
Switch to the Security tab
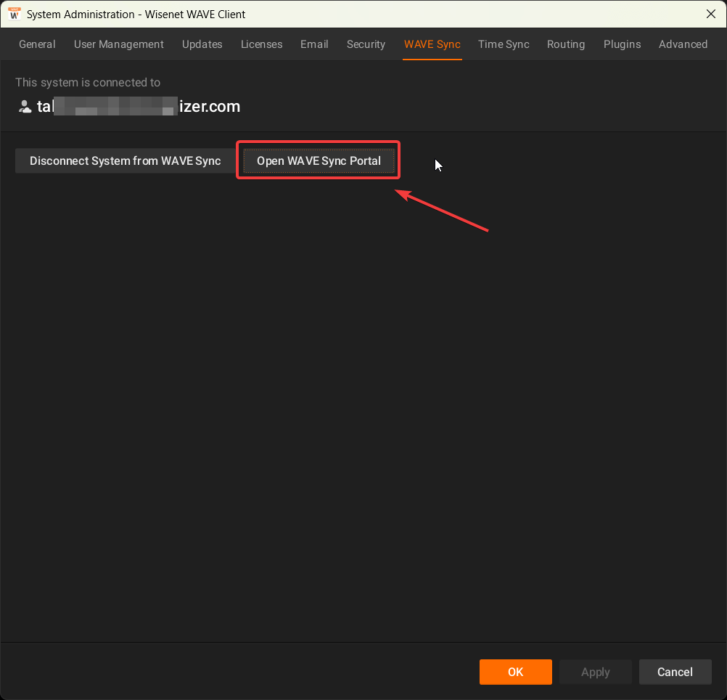point(366,44)
